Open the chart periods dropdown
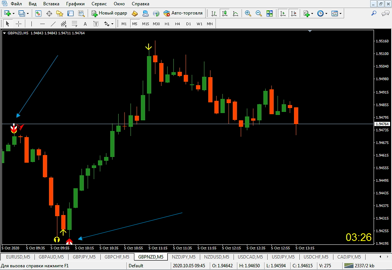The height and width of the screenshot is (270, 392). click(326, 13)
